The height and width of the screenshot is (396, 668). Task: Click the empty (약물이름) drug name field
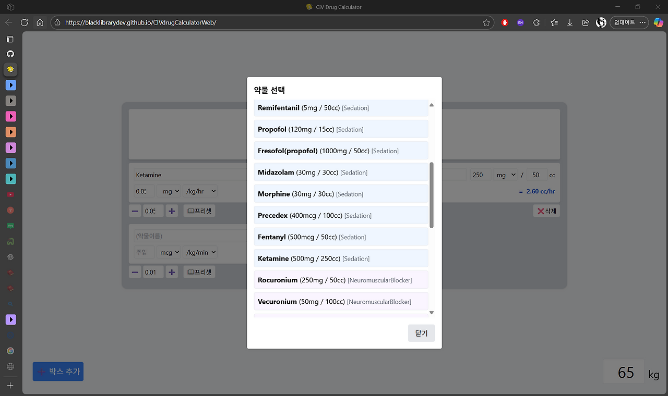coord(190,236)
